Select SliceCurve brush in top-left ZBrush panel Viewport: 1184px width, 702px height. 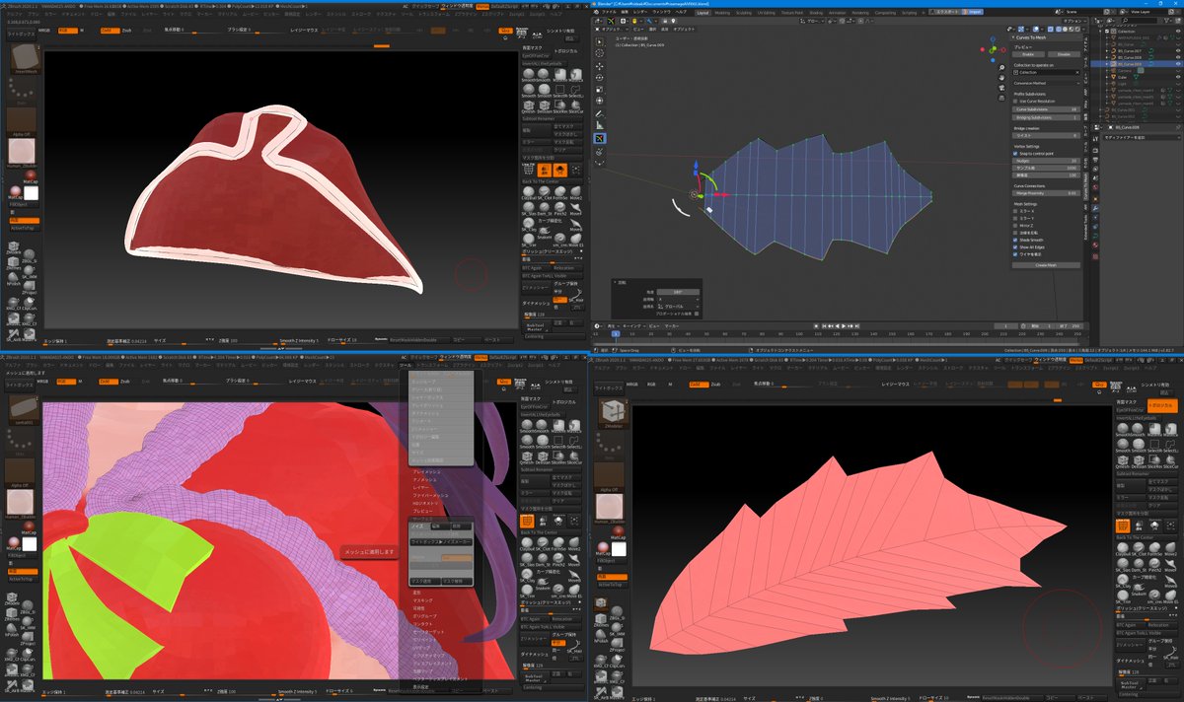(x=576, y=105)
